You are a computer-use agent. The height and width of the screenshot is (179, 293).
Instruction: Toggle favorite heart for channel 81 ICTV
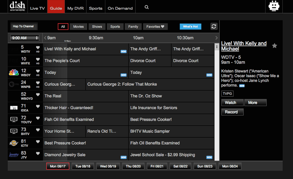click(38, 142)
